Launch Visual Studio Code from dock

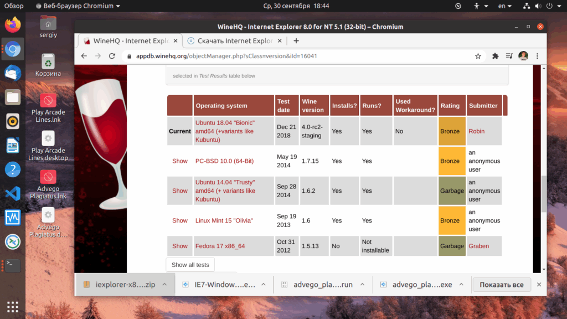[13, 193]
